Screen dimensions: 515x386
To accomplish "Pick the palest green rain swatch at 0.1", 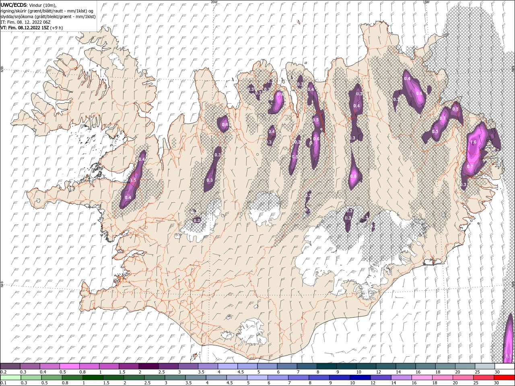I will pos(11,377).
